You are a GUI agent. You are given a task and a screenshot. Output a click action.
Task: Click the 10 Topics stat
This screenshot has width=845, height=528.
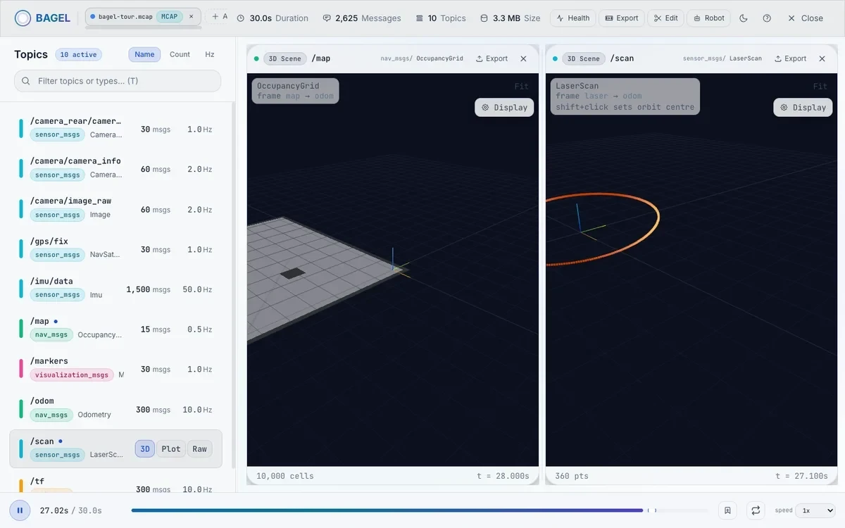click(x=441, y=18)
